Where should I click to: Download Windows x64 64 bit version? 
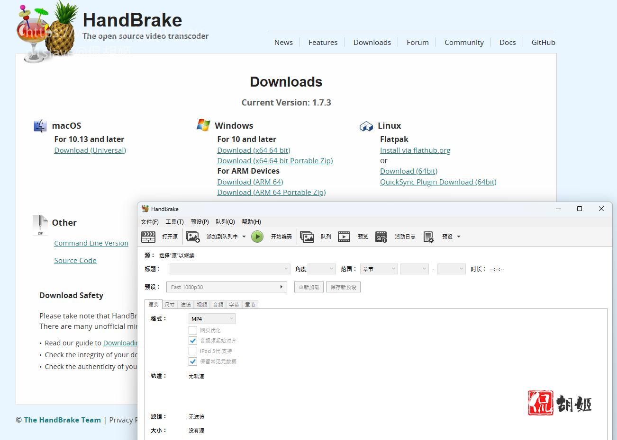click(x=254, y=150)
